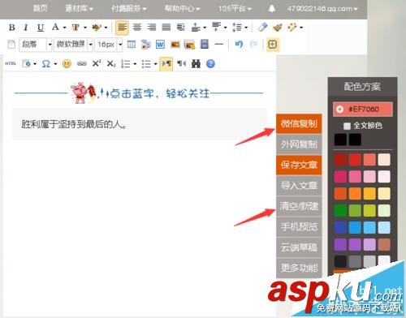This screenshot has width=406, height=318.
Task: Toggle left-to-right text direction
Action: click(x=166, y=64)
